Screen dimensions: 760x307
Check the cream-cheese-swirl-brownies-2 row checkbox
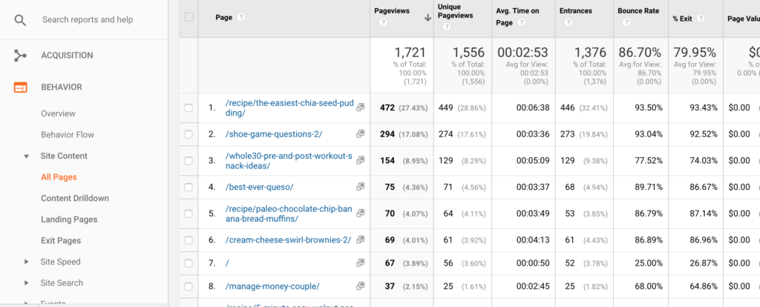point(189,240)
